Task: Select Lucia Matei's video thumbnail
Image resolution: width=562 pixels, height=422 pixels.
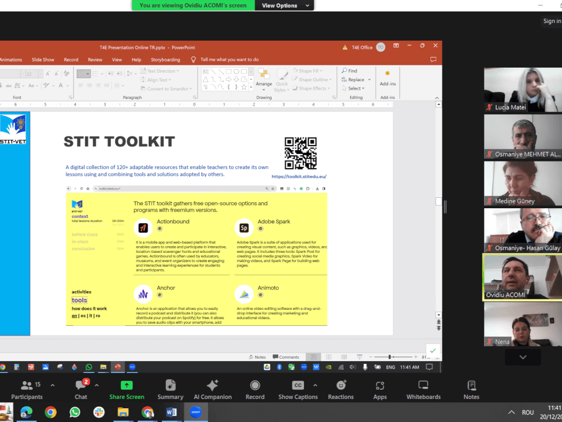Action: click(523, 90)
